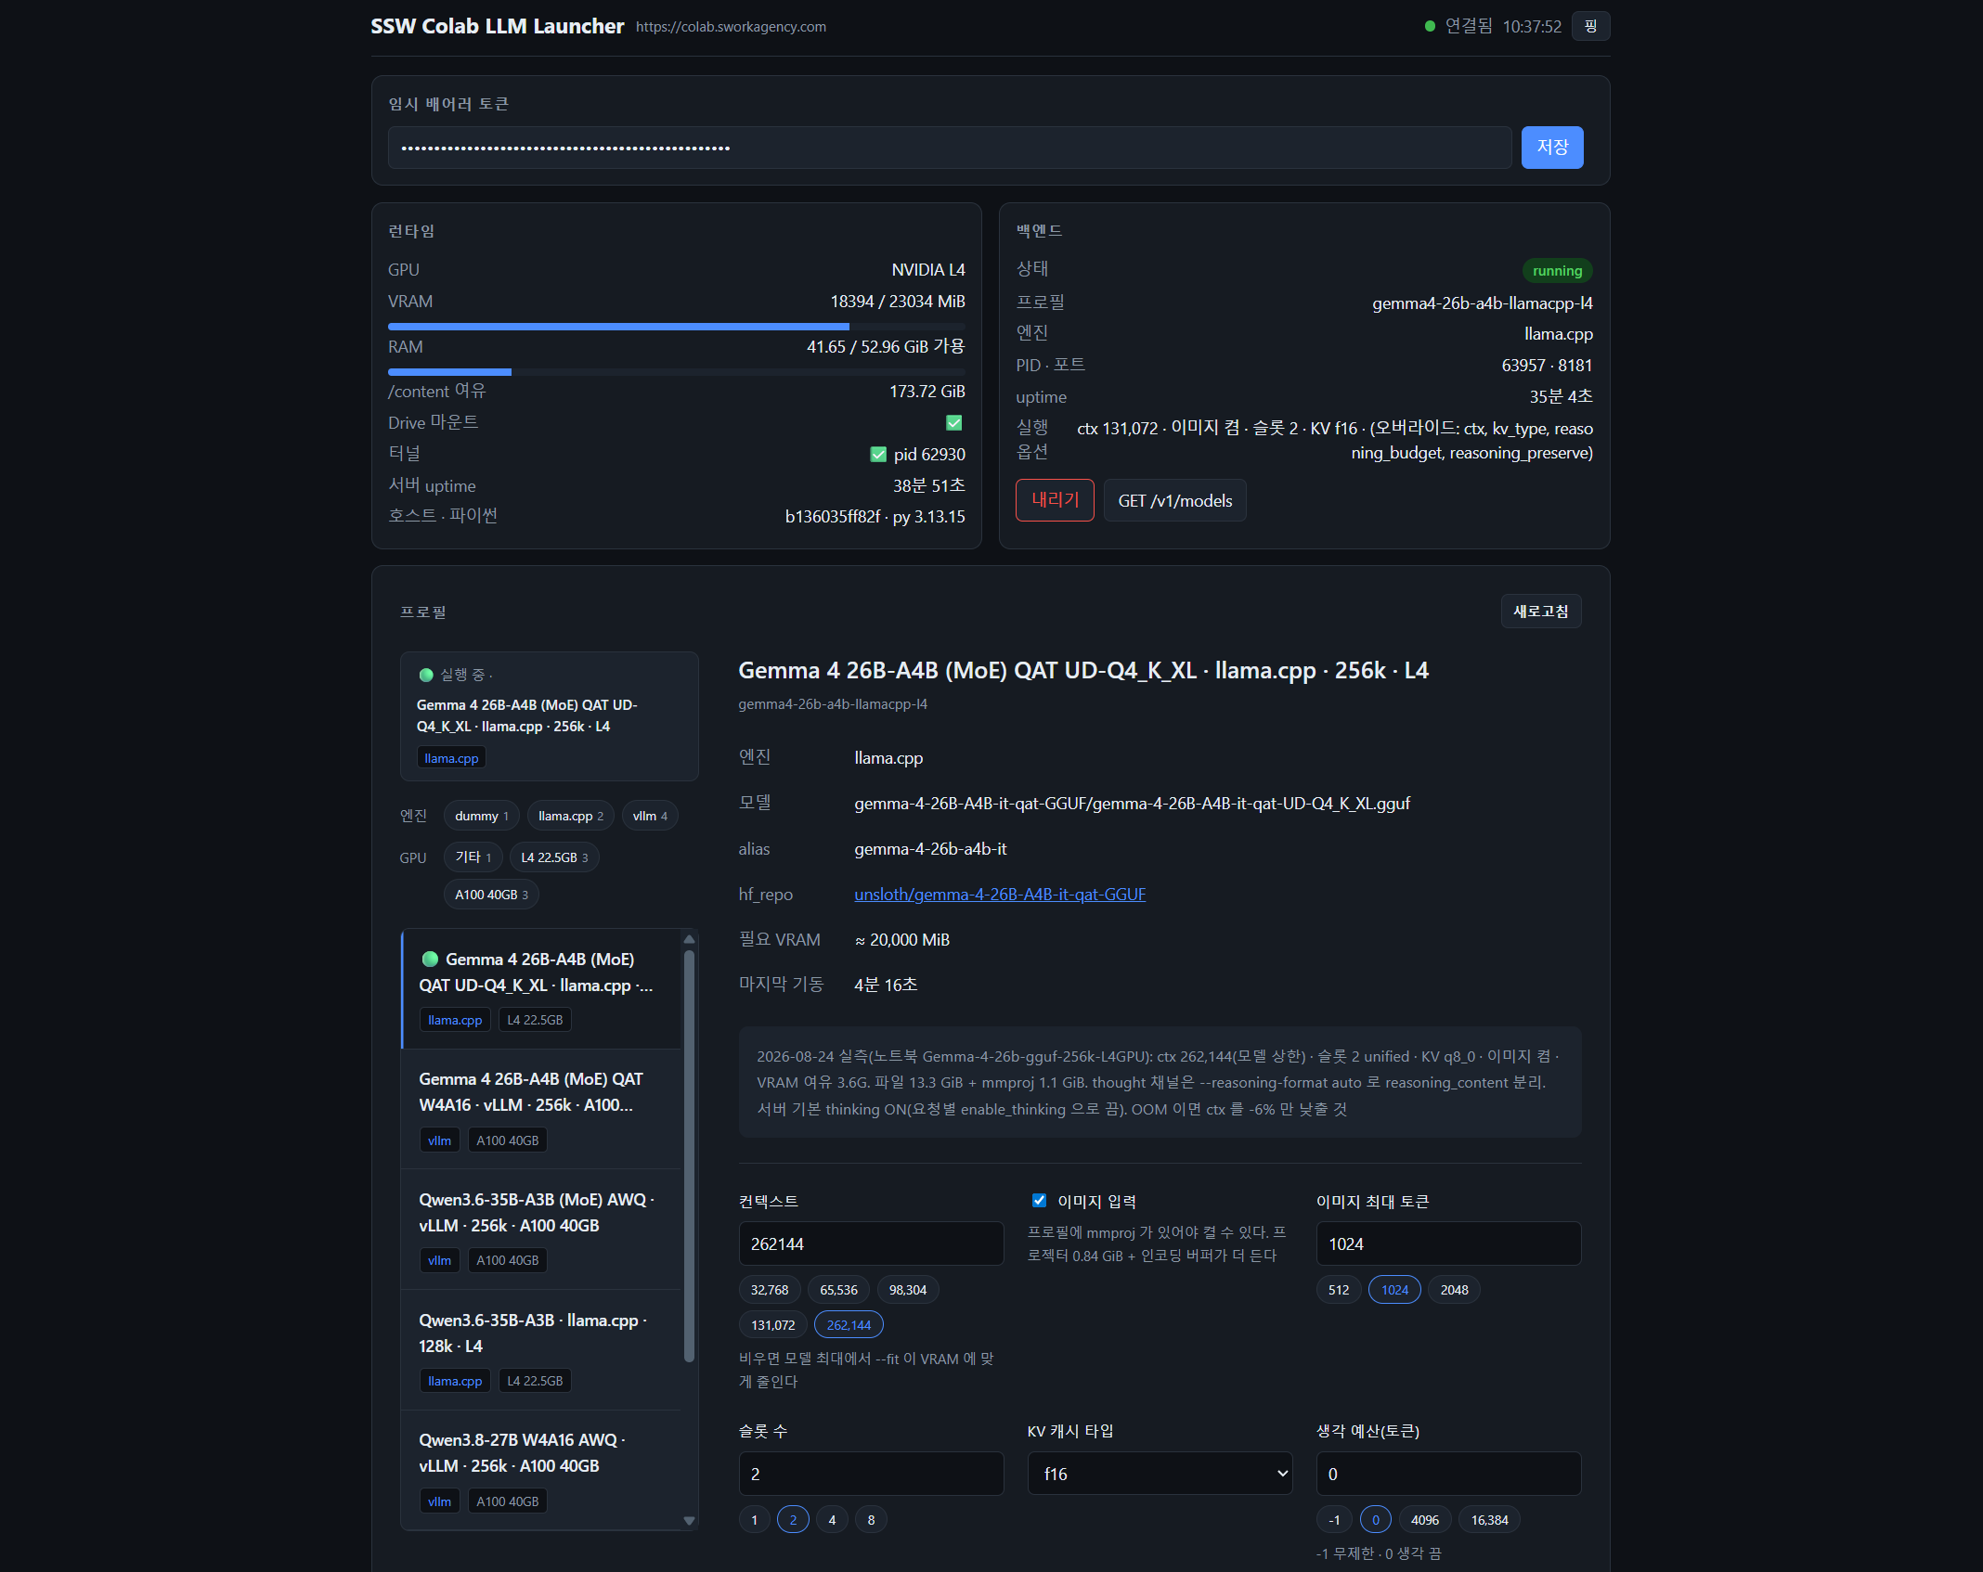Click the 컨텍스트 input field
The width and height of the screenshot is (1983, 1572).
[x=871, y=1243]
